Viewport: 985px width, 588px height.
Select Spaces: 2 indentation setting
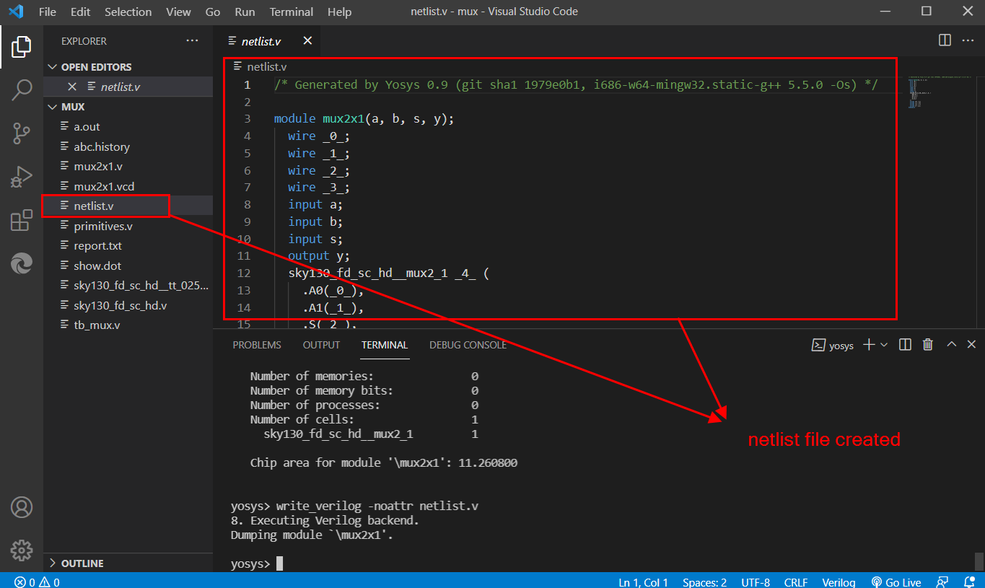tap(704, 582)
